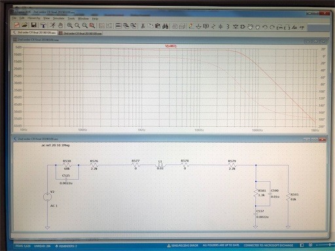The width and height of the screenshot is (335, 251).
Task: Select the Text Aa tool
Action: coord(294,27)
